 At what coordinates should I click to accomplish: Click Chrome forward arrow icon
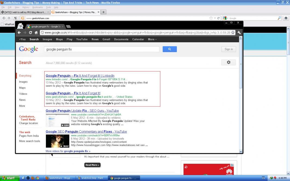click(25, 33)
